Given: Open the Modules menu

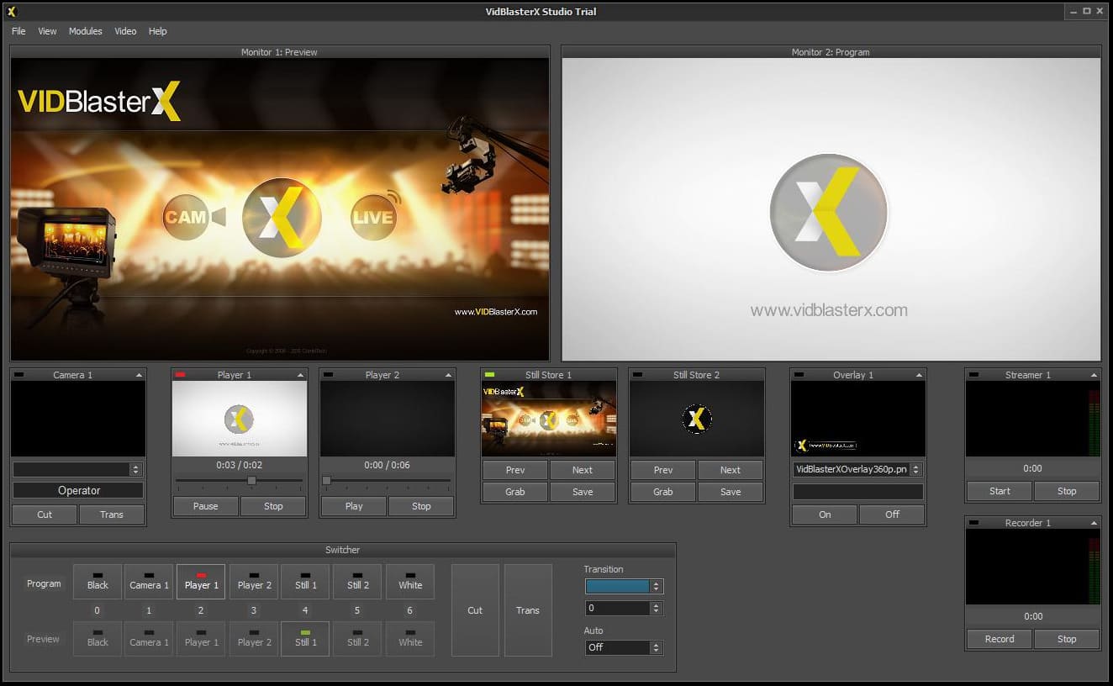Looking at the screenshot, I should [85, 31].
